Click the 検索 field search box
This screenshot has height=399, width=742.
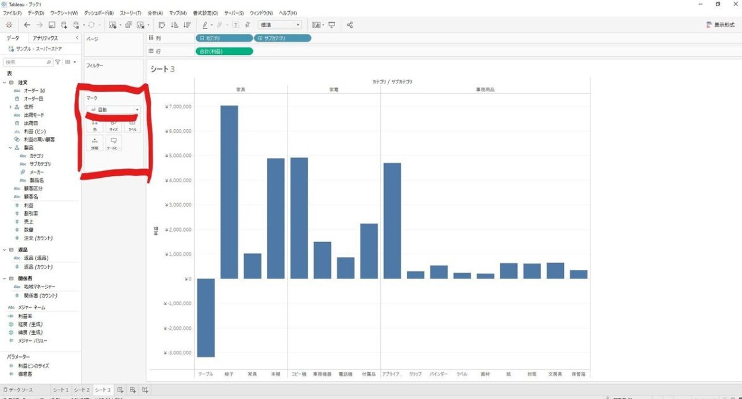(x=25, y=62)
